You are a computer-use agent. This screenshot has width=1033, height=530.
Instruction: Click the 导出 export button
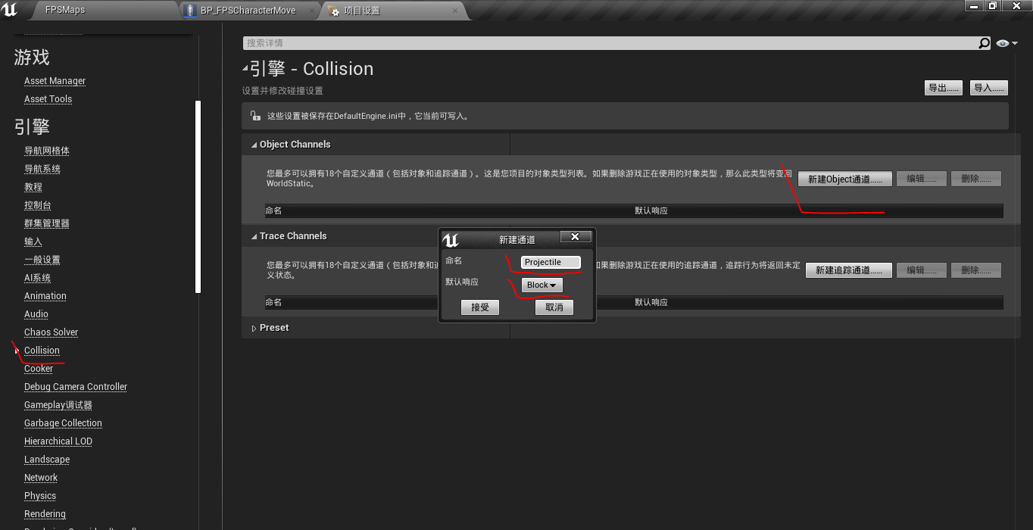[944, 88]
